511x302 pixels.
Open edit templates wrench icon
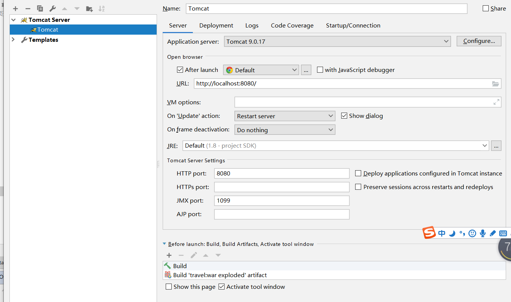52,9
